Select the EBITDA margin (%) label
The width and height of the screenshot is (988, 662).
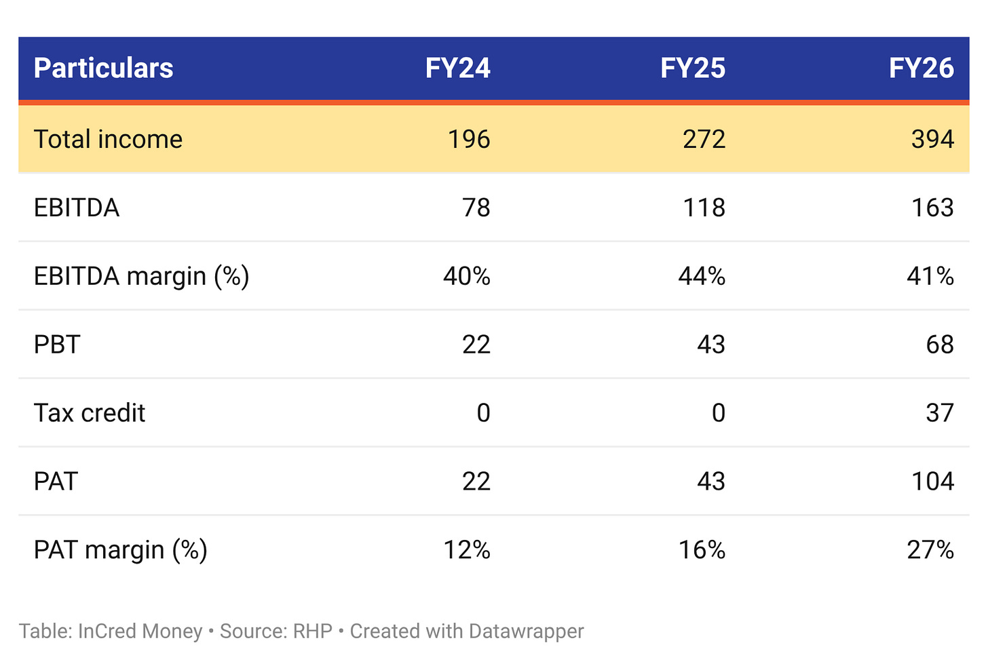(142, 276)
